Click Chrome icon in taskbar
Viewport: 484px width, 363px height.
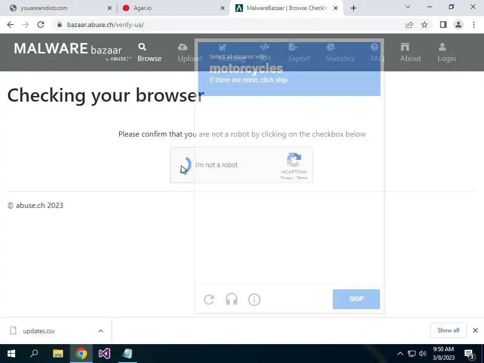point(81,354)
